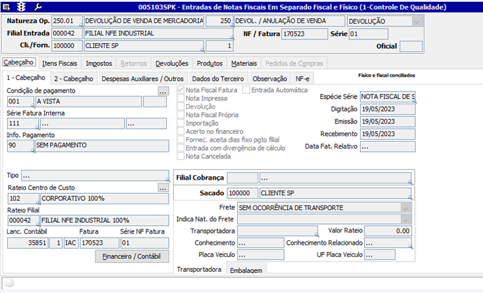483x293 pixels.
Task: Click the CORPORATIVO 100% description field
Action: (104, 198)
